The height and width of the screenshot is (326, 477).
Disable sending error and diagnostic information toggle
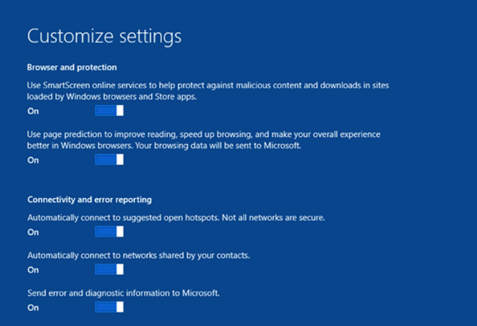tap(109, 307)
